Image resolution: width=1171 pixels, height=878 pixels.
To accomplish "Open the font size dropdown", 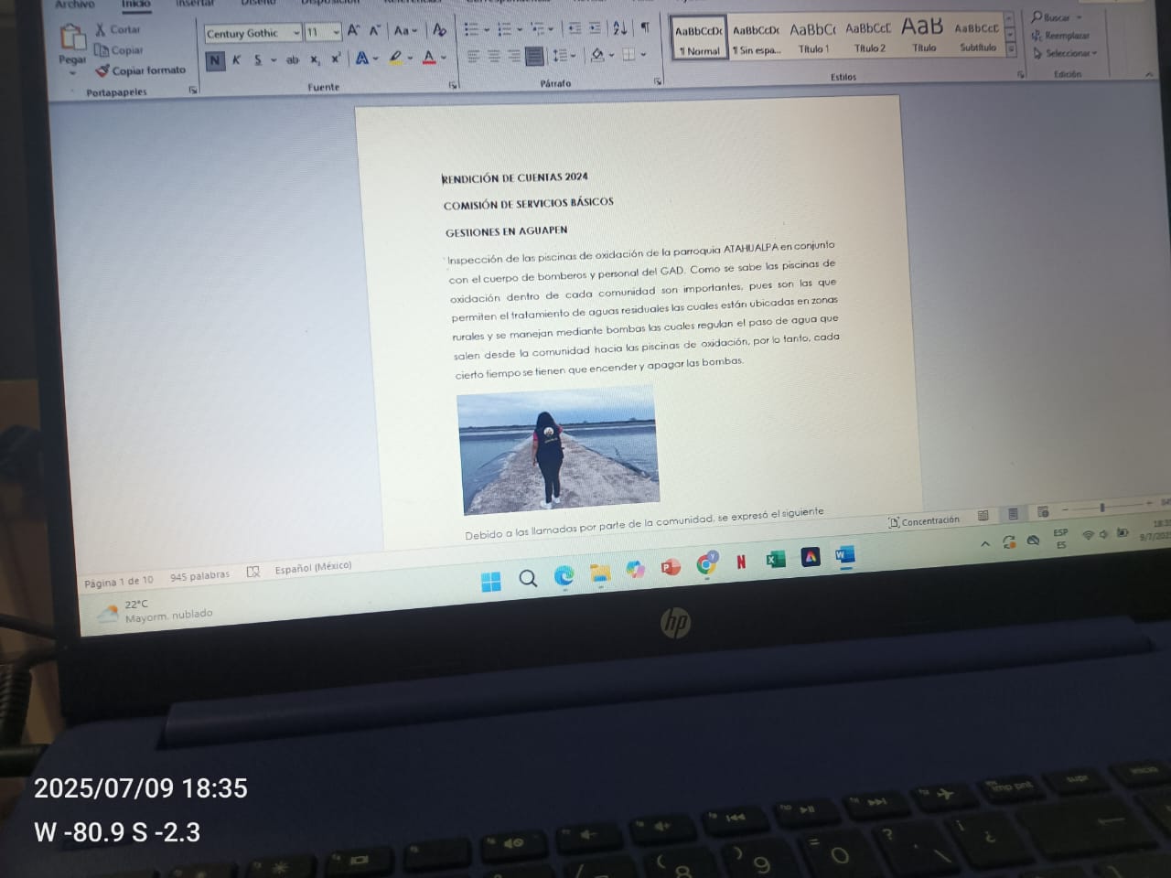I will point(336,33).
